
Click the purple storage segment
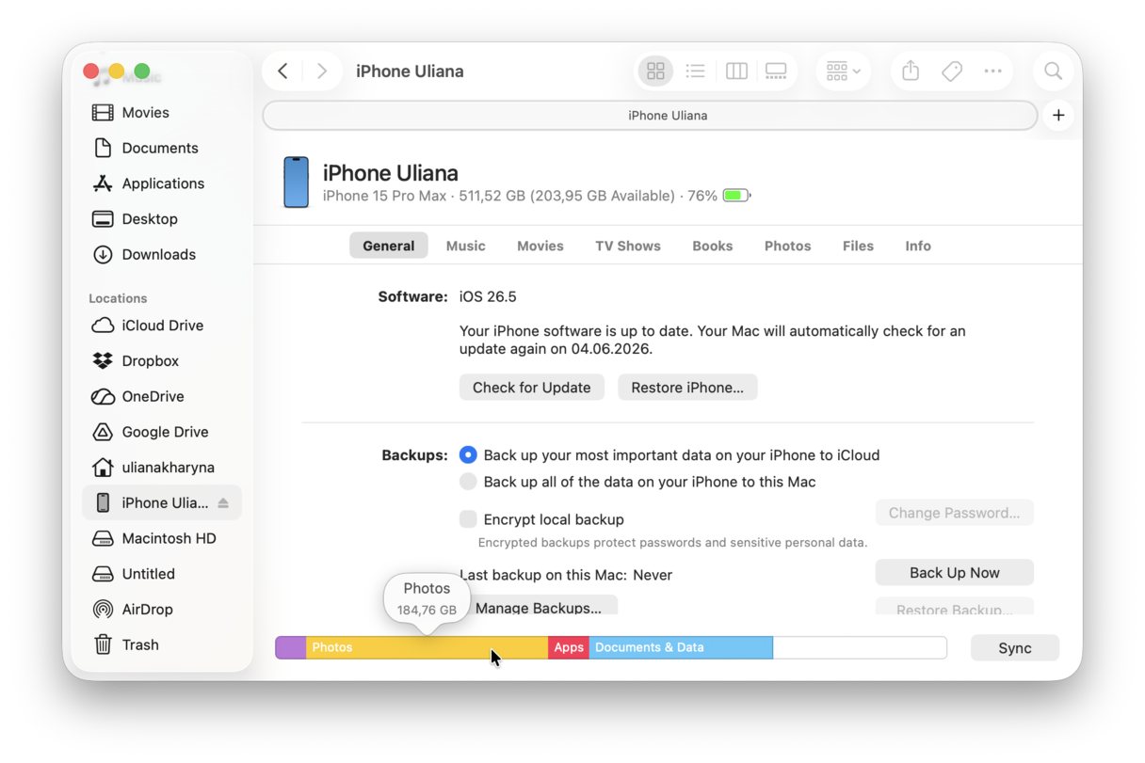(x=291, y=647)
